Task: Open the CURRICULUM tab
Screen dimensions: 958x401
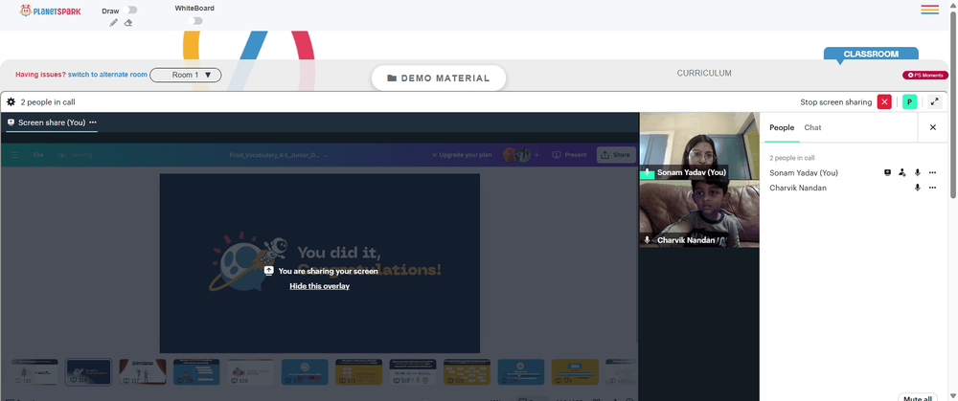Action: (704, 74)
